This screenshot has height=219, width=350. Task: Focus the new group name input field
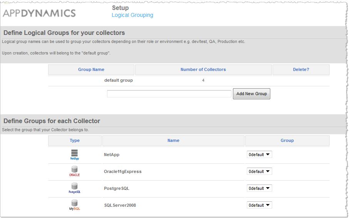tap(169, 94)
